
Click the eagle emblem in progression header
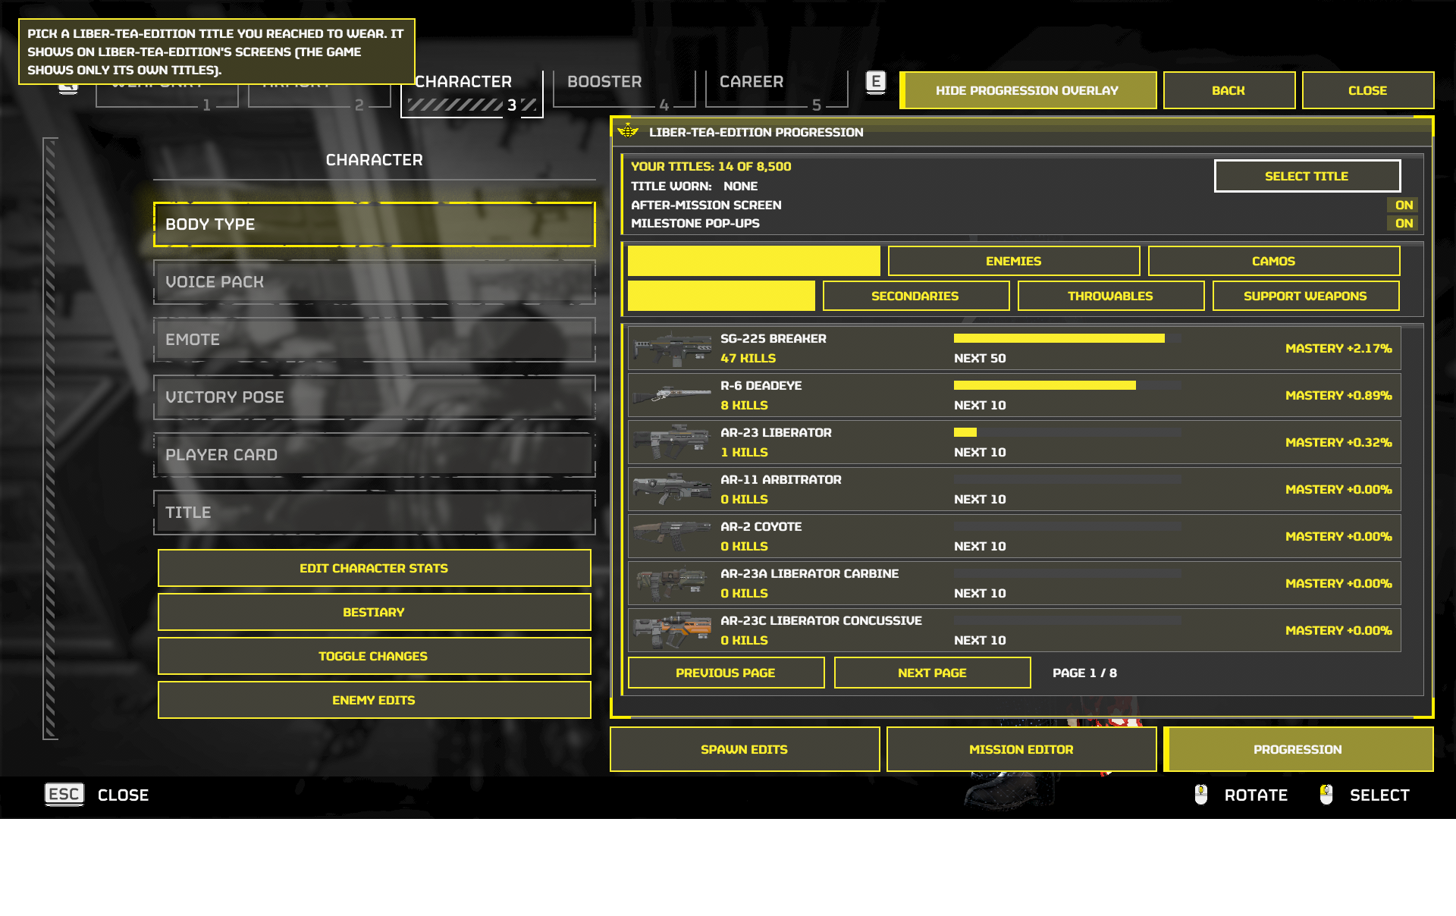pyautogui.click(x=628, y=131)
